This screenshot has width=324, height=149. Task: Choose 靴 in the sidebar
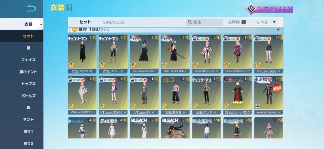coord(22,108)
